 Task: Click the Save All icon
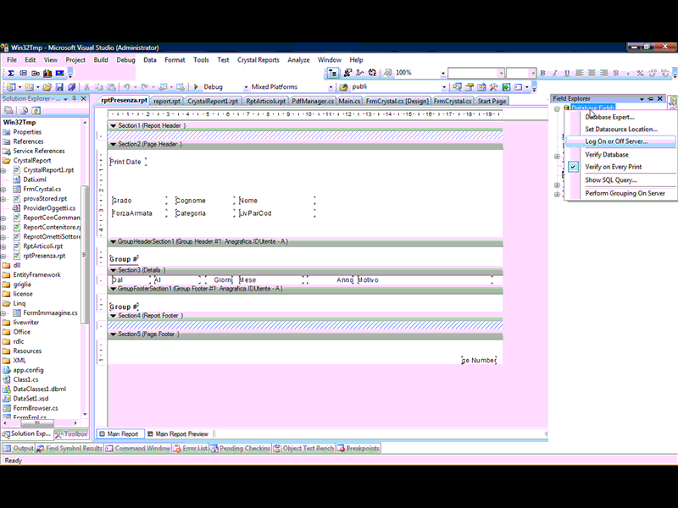click(71, 87)
